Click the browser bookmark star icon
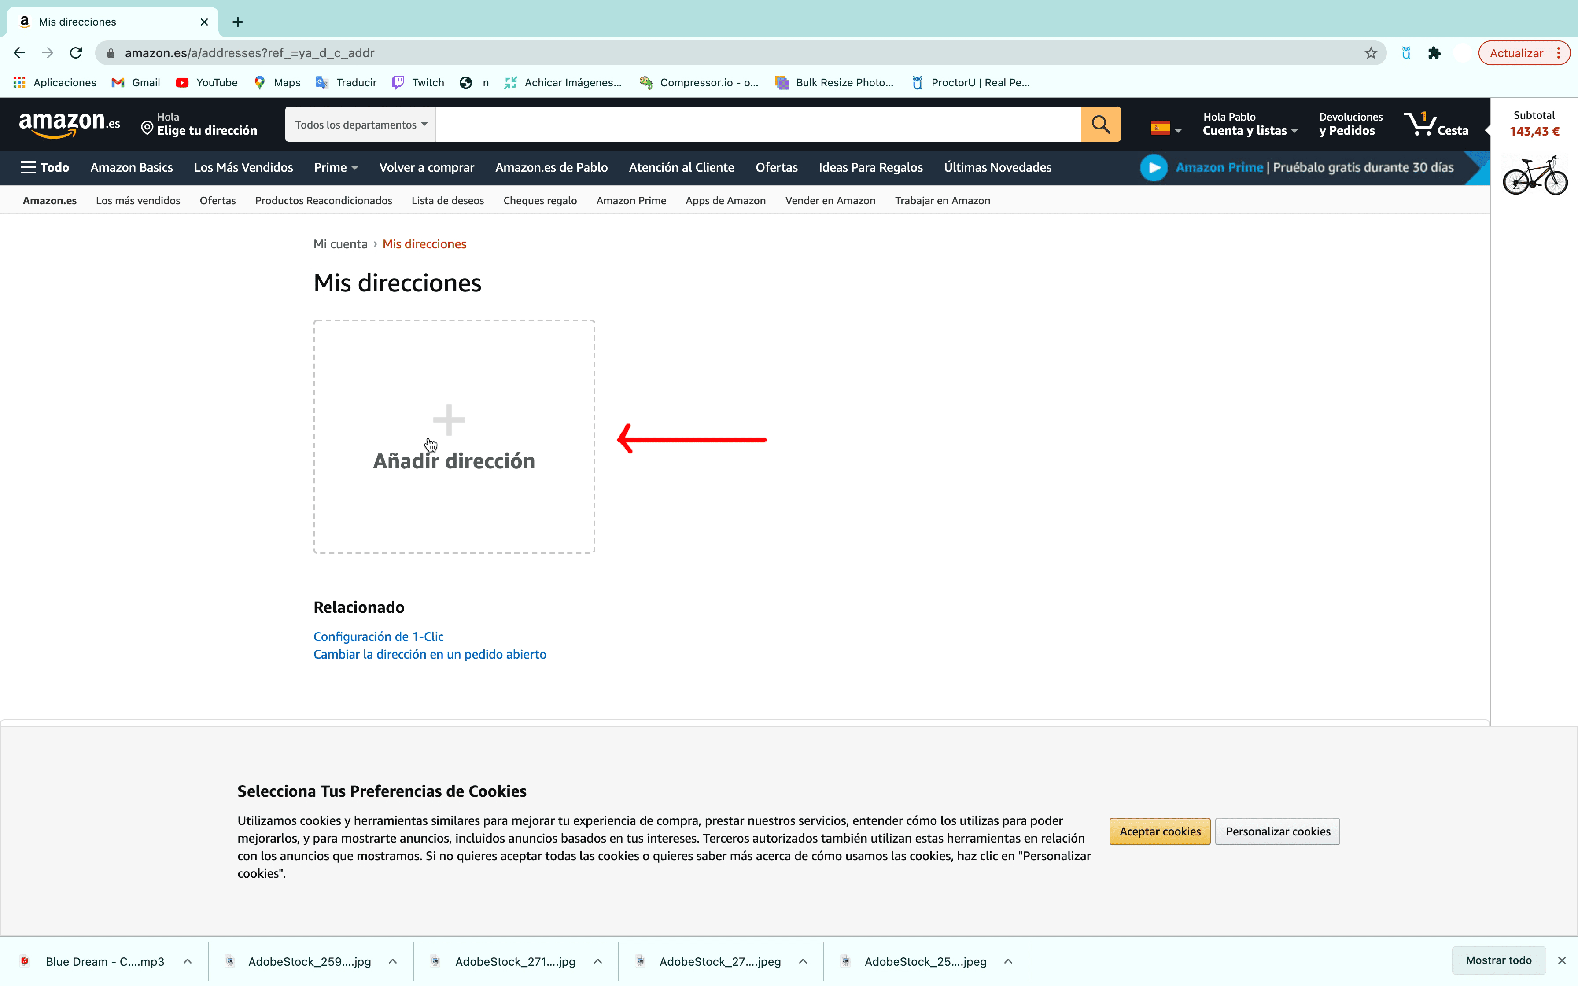 (1370, 52)
